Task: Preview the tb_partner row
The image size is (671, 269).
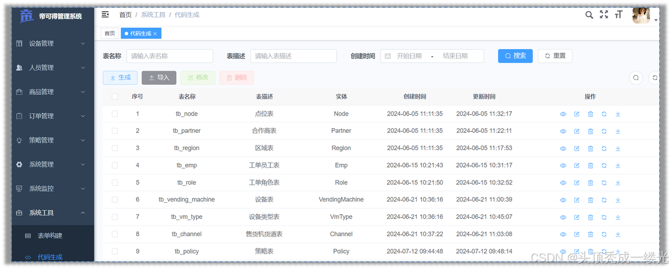Action: pyautogui.click(x=563, y=131)
